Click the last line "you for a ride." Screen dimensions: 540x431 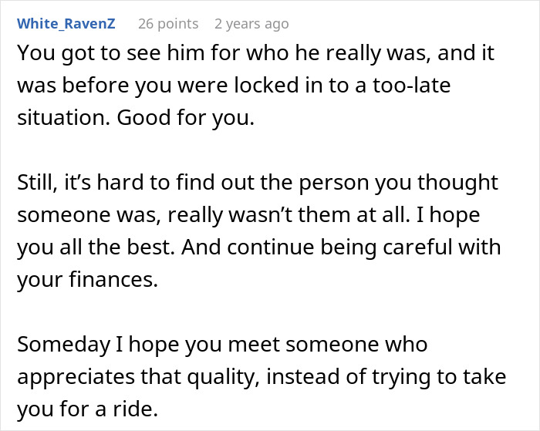[x=83, y=409]
